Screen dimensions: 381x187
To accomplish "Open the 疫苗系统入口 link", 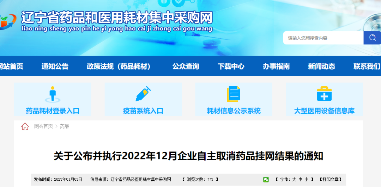I will (x=143, y=111).
